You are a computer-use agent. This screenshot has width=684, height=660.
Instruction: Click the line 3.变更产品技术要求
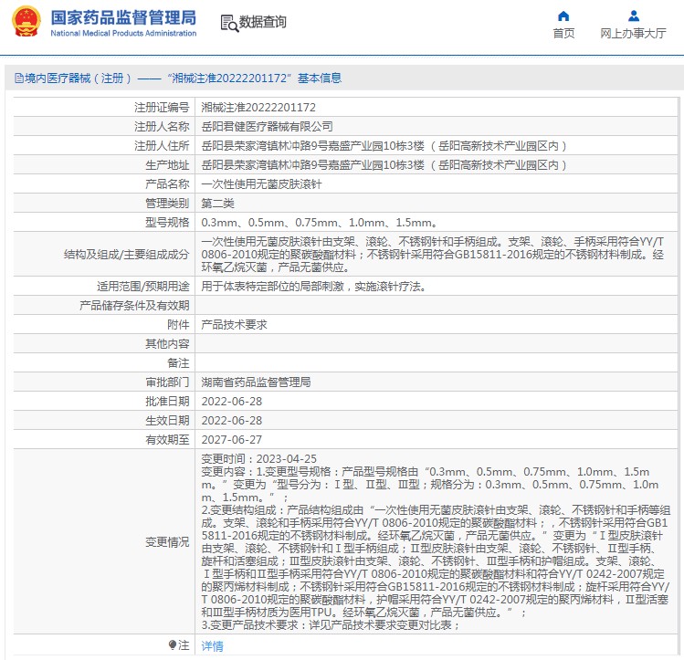pos(331,625)
